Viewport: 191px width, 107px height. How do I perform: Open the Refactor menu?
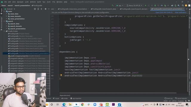tap(33, 2)
